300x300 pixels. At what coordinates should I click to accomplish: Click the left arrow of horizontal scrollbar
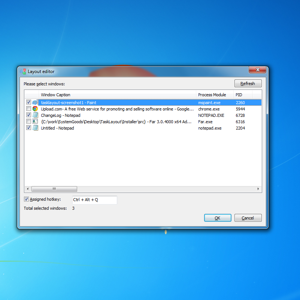28,189
